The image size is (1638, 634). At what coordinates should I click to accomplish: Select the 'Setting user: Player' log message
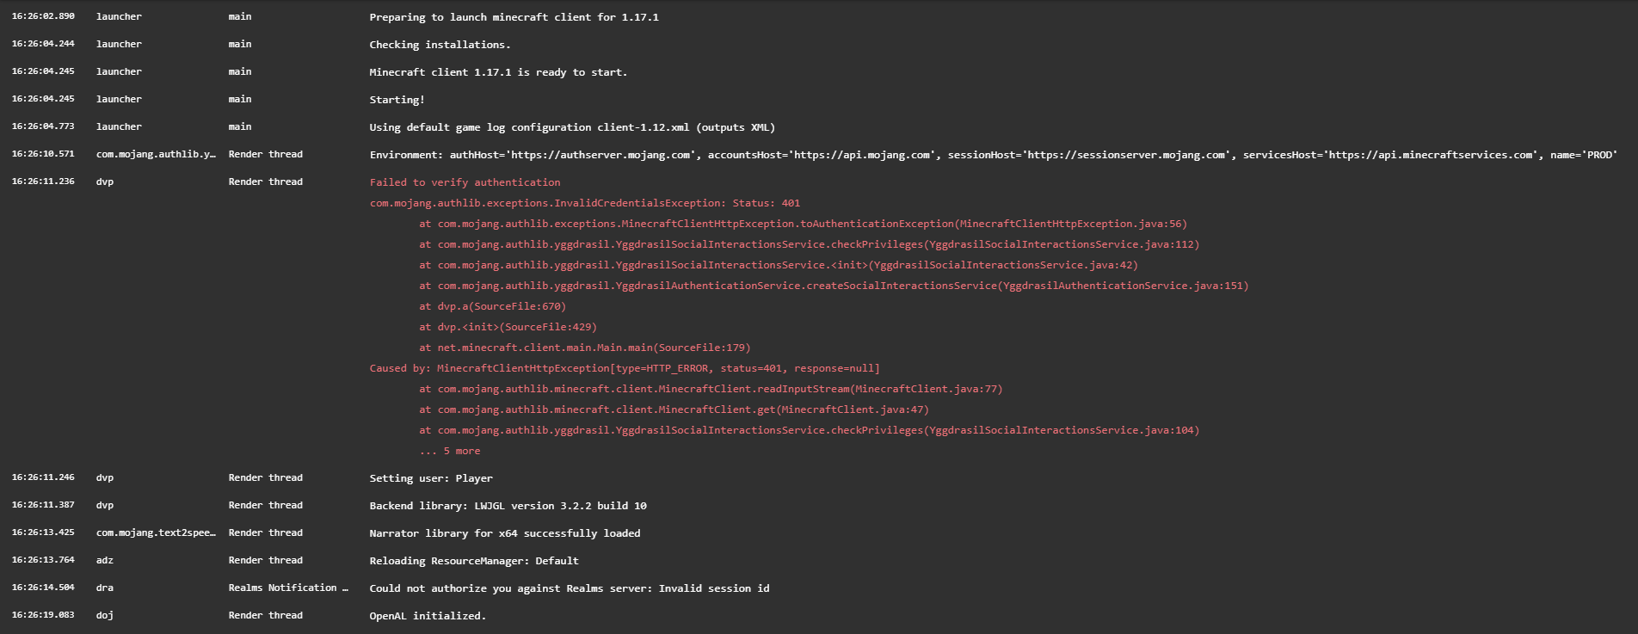coord(431,478)
